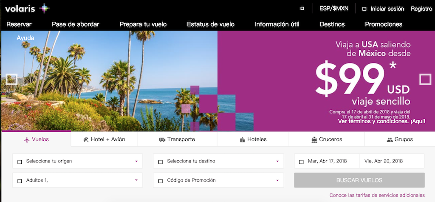
Task: Click the people icon for Grupos
Action: (x=390, y=139)
